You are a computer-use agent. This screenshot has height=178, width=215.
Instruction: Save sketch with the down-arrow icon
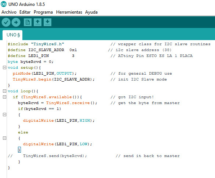[x=47, y=22]
